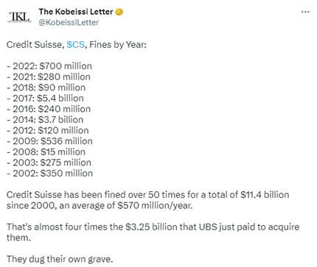317x267 pixels.
Task: Click the 2008: $15 million line
Action: [46, 152]
